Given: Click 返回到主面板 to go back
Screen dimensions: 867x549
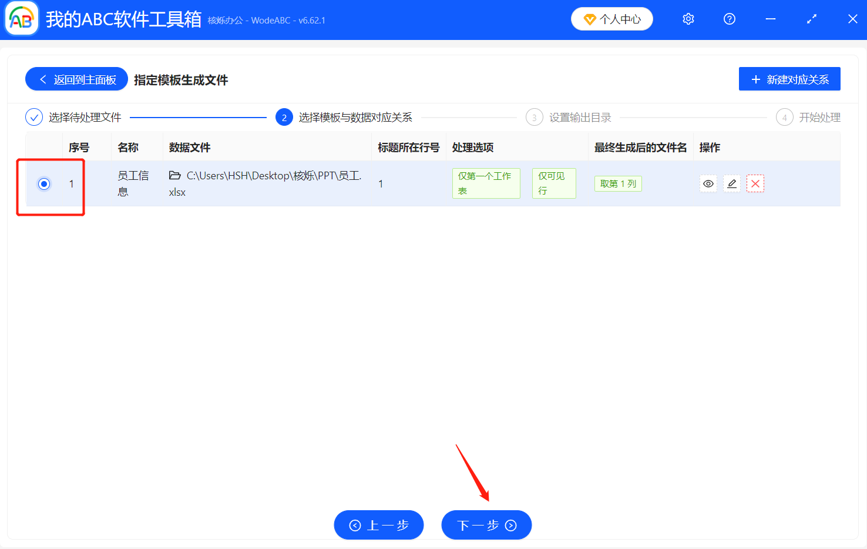Looking at the screenshot, I should coord(76,79).
